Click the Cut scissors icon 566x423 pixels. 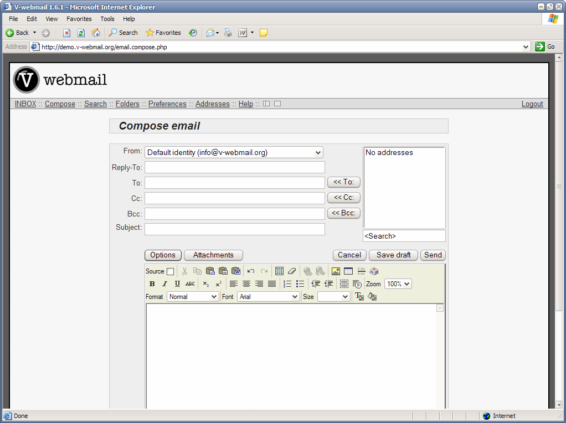pos(184,271)
